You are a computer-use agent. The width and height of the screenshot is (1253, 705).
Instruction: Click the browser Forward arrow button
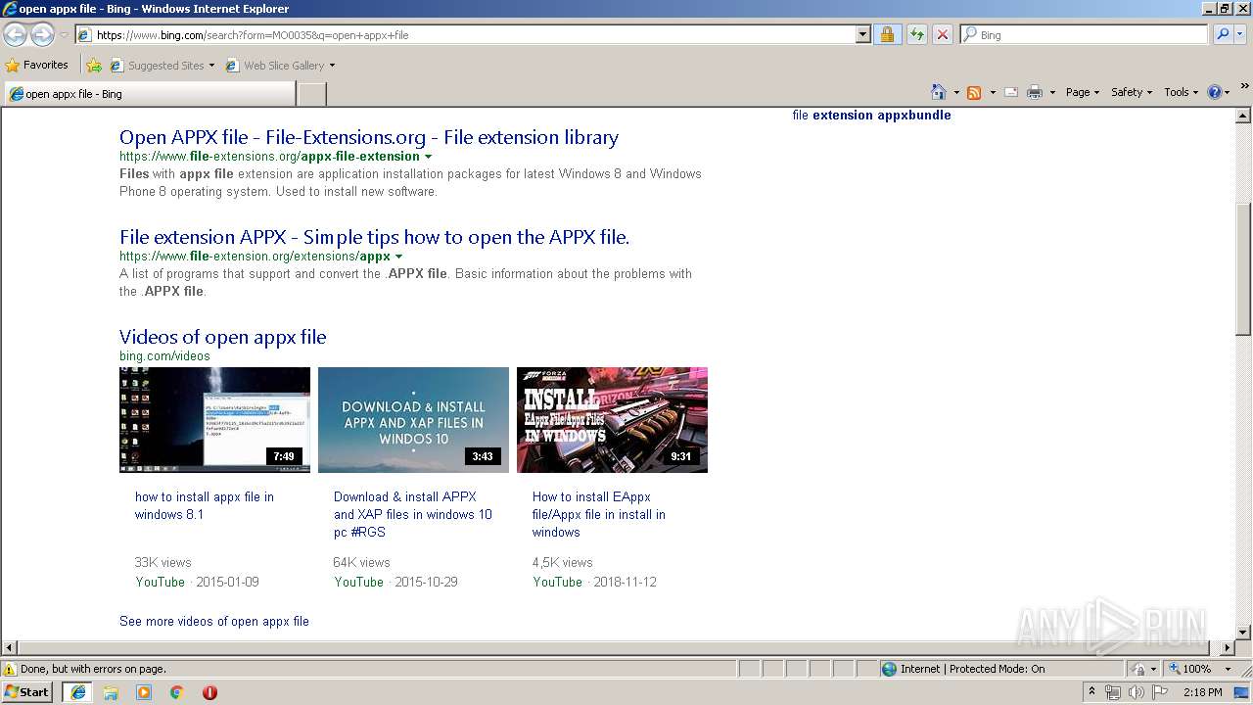coord(42,34)
